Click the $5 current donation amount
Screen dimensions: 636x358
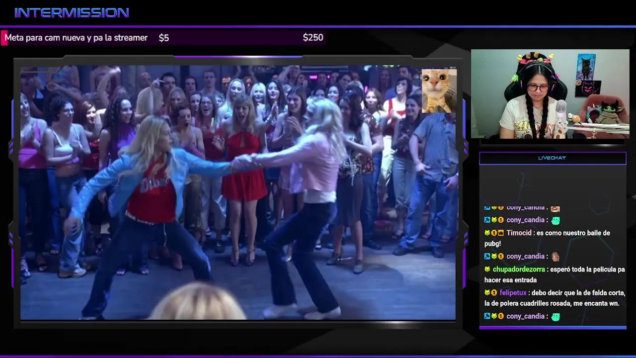(164, 38)
